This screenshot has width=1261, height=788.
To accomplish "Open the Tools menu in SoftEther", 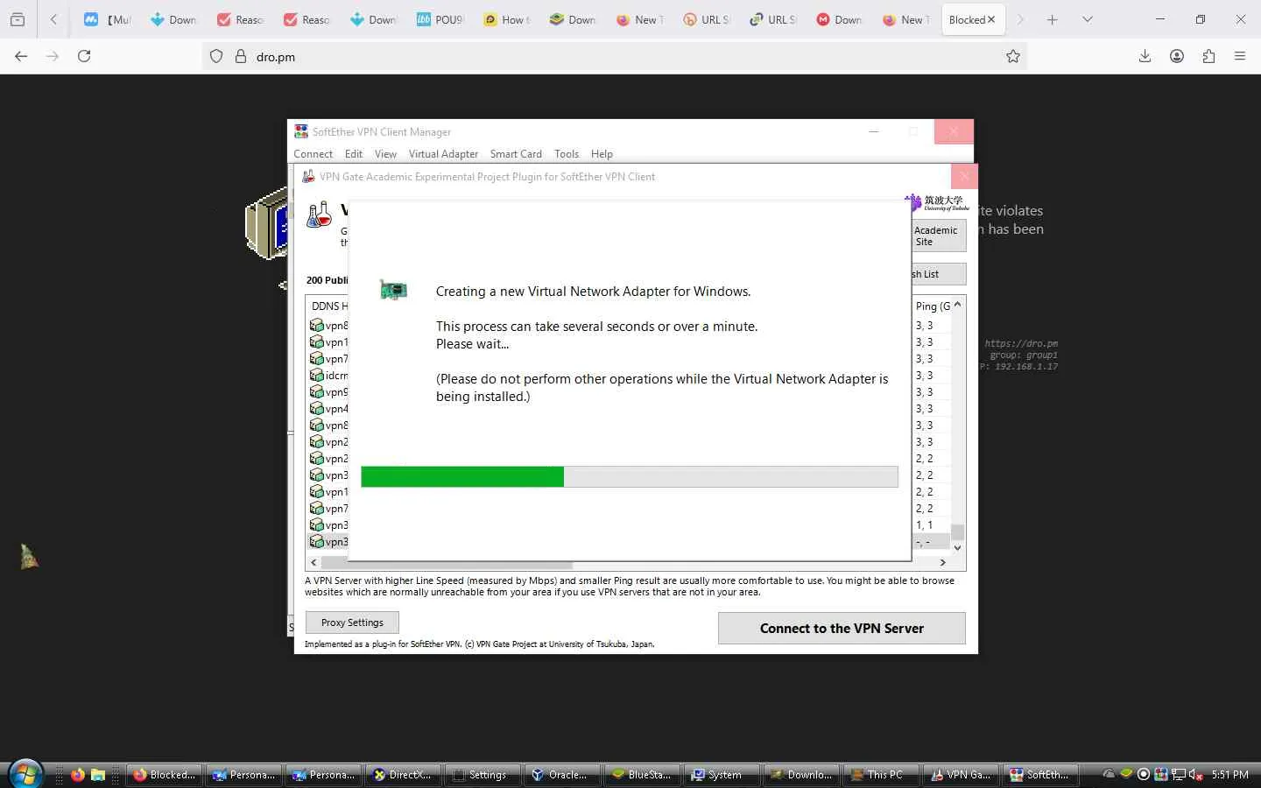I will 567,154.
